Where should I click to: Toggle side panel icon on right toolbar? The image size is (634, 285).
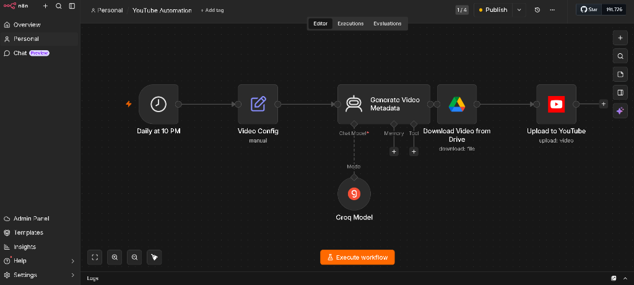[620, 93]
